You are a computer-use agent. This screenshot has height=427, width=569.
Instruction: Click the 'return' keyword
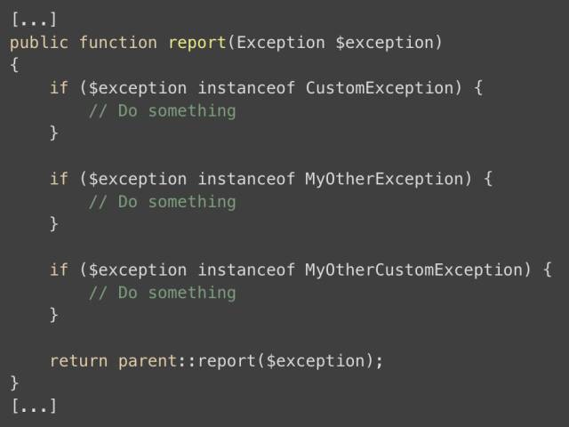[x=79, y=361]
